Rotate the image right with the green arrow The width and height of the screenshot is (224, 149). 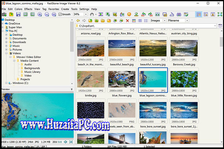[150, 14]
